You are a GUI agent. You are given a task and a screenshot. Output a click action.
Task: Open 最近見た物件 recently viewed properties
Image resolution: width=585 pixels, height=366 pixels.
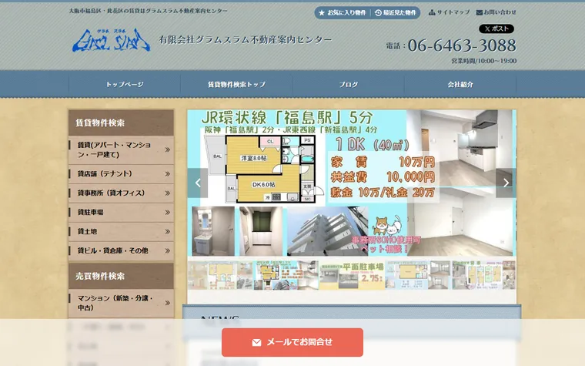tap(396, 12)
